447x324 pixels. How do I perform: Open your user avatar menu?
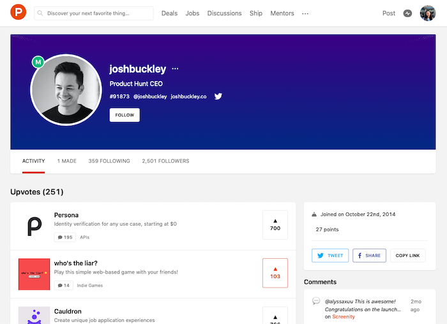click(x=428, y=13)
